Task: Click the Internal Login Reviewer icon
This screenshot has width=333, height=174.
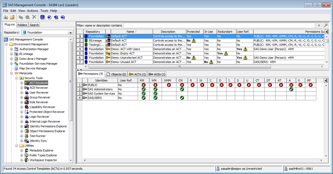Action: [x=27, y=121]
